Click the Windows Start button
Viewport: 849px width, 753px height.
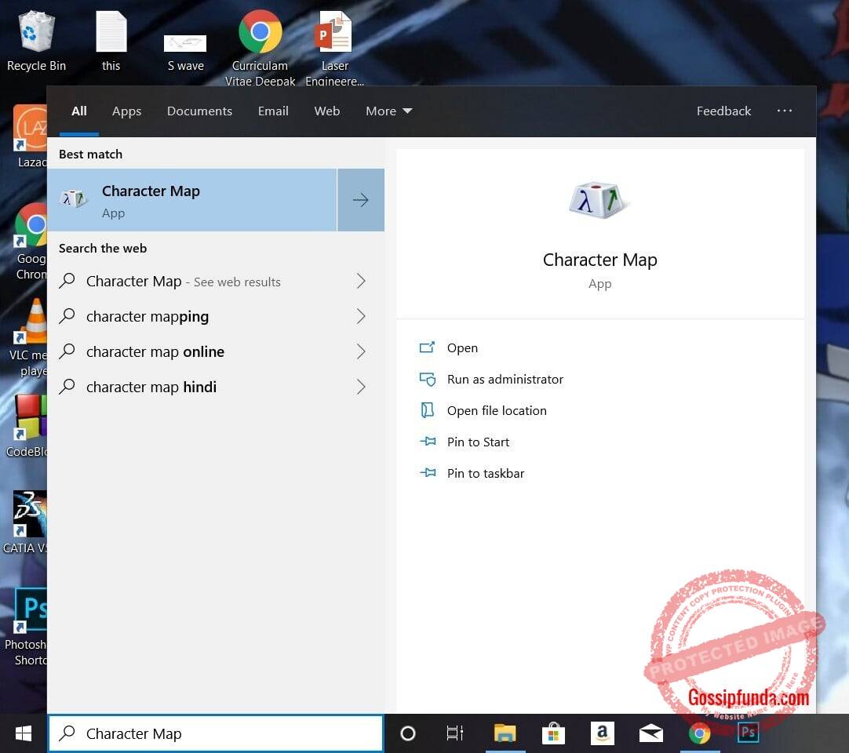tap(24, 733)
